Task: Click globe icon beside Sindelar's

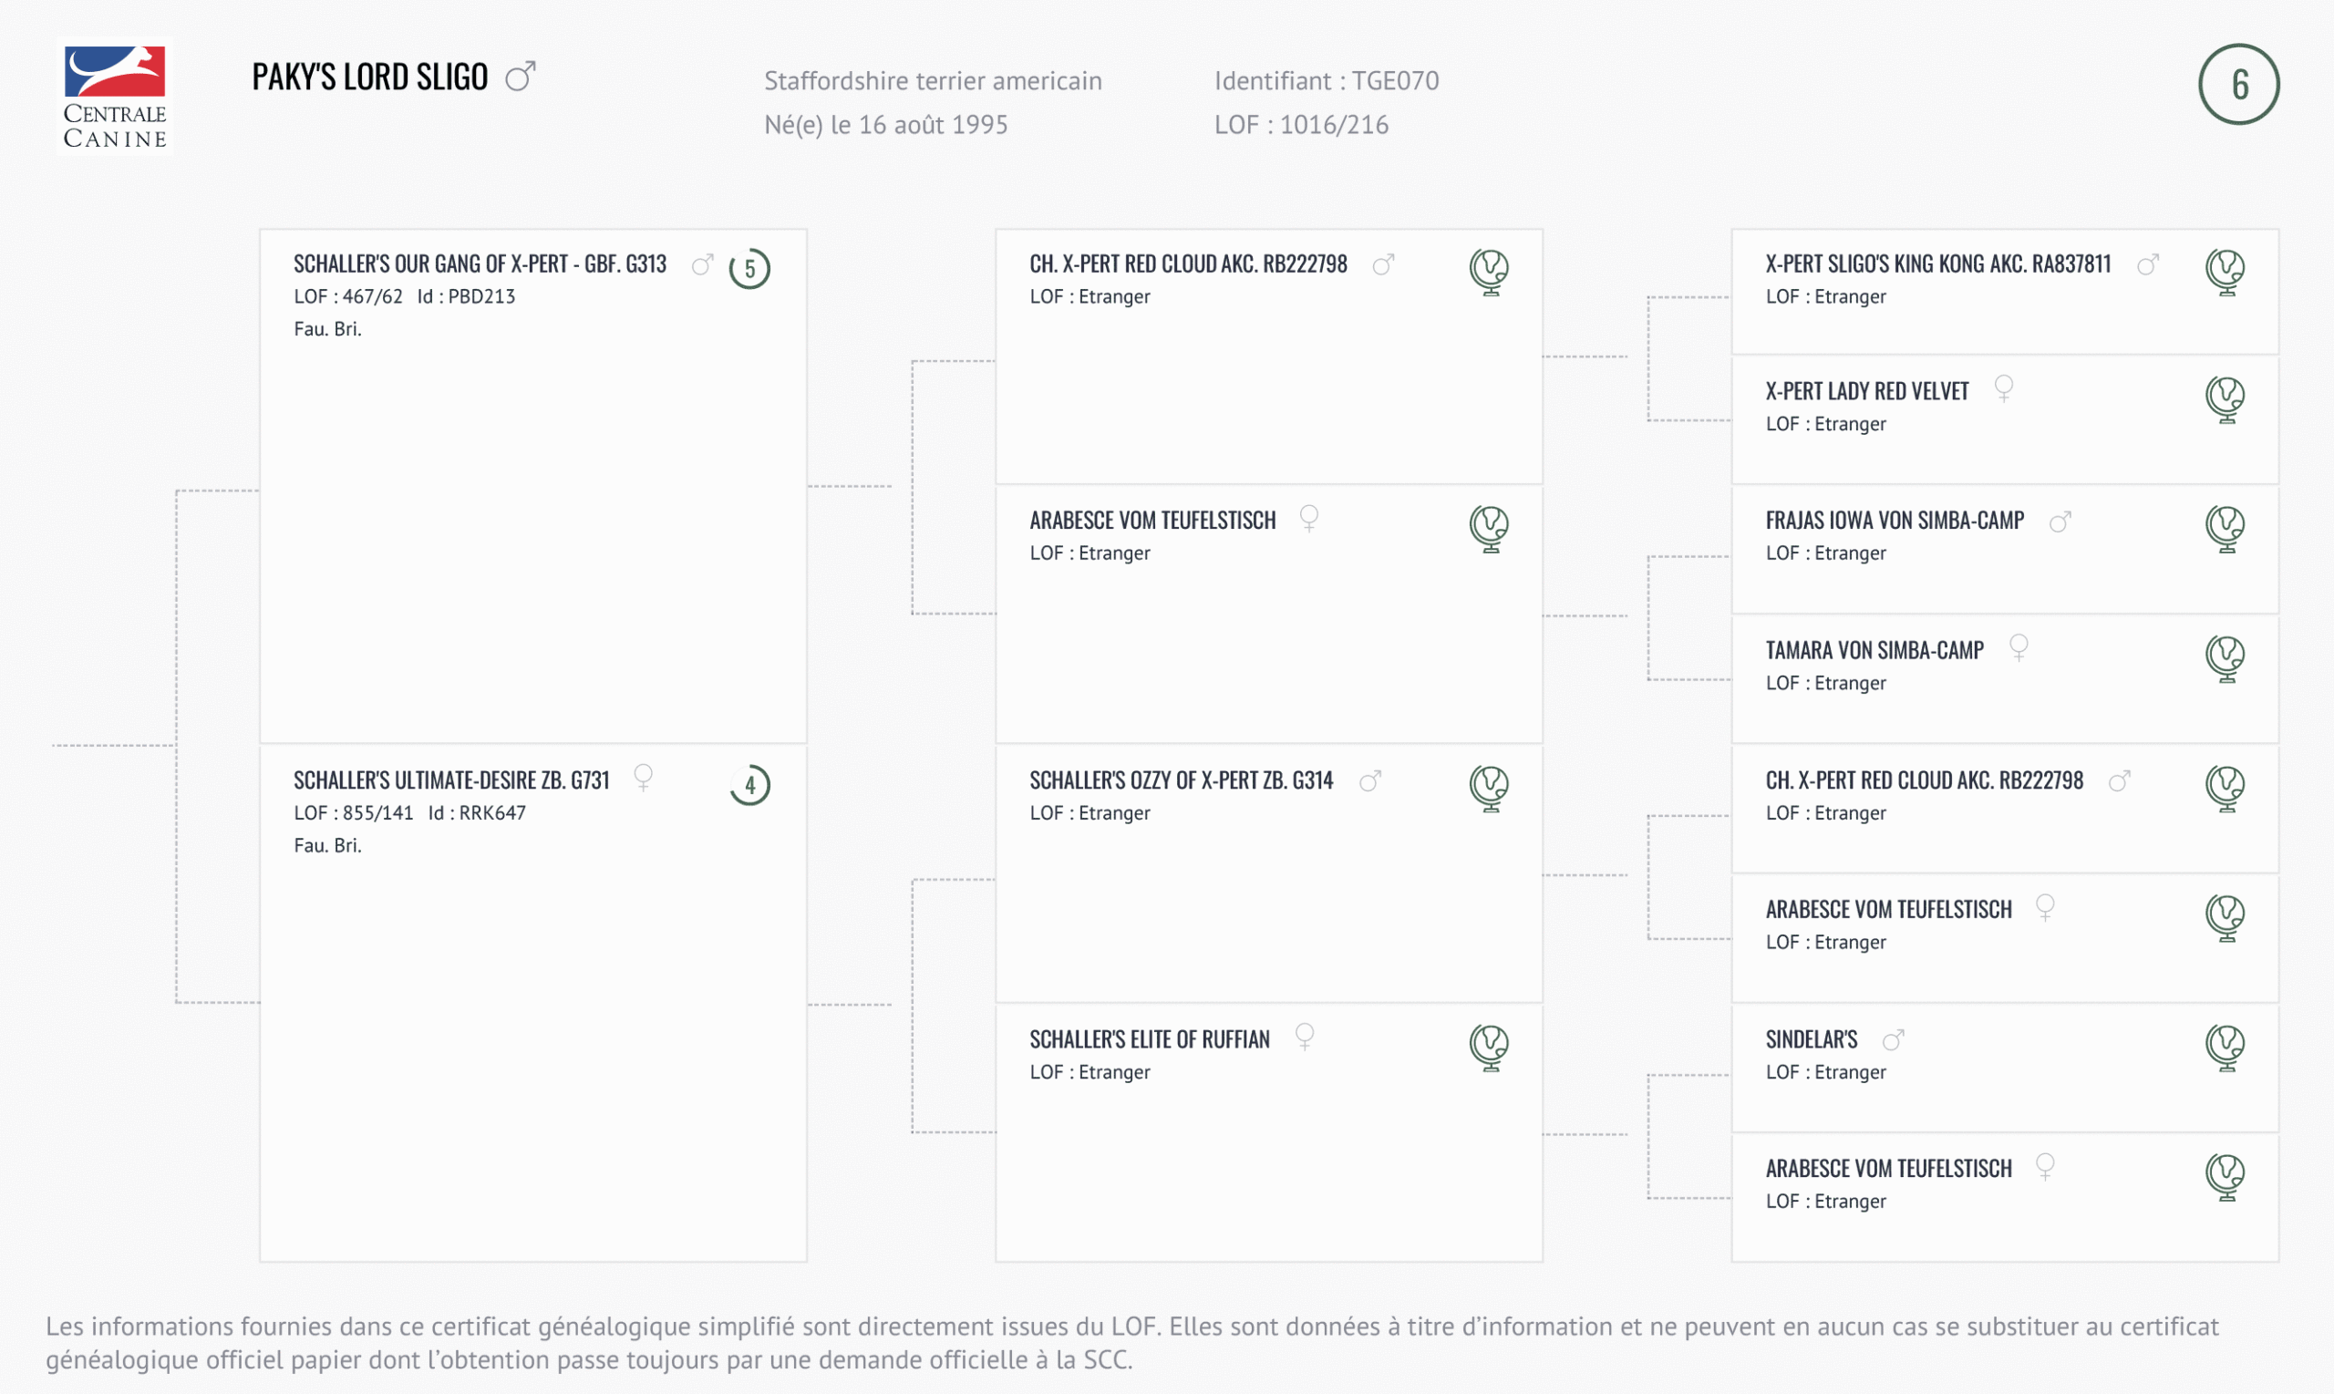Action: (2225, 1048)
